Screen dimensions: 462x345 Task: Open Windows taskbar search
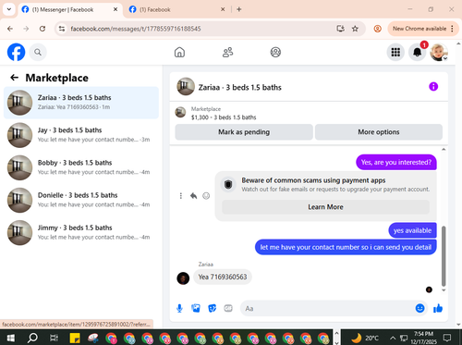click(32, 338)
